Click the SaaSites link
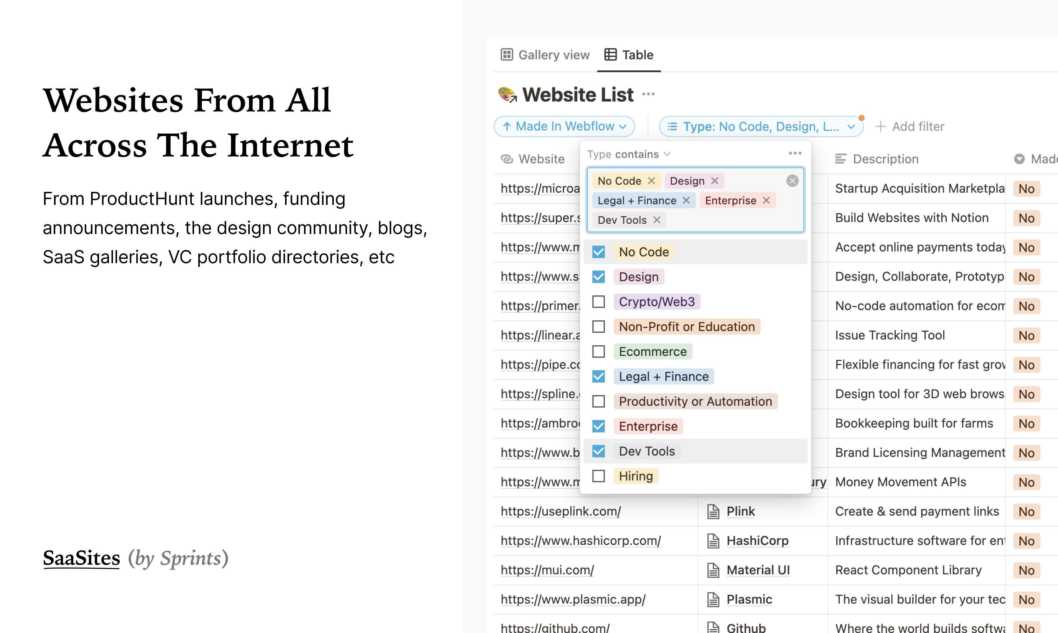 click(81, 558)
